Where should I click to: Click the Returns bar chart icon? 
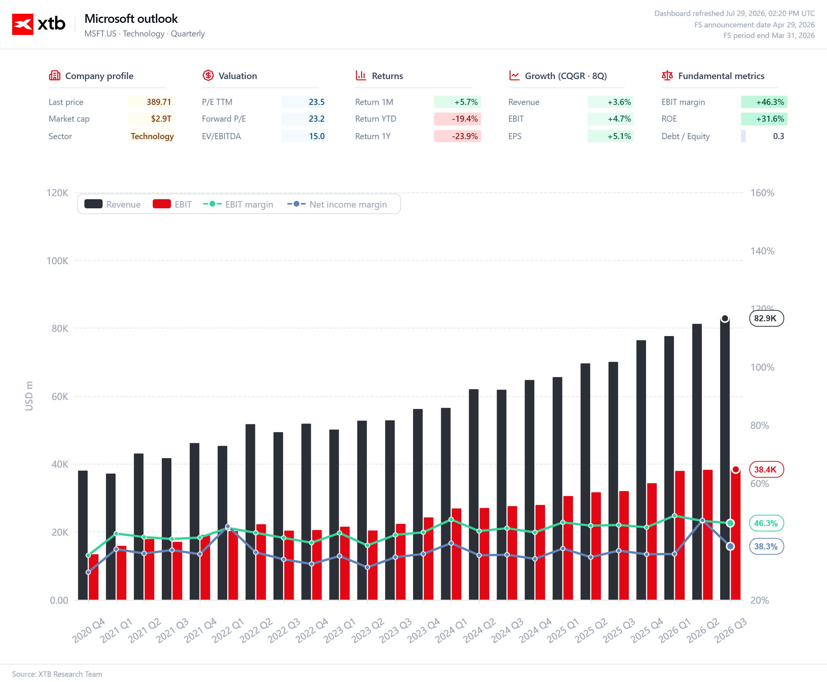pyautogui.click(x=361, y=75)
